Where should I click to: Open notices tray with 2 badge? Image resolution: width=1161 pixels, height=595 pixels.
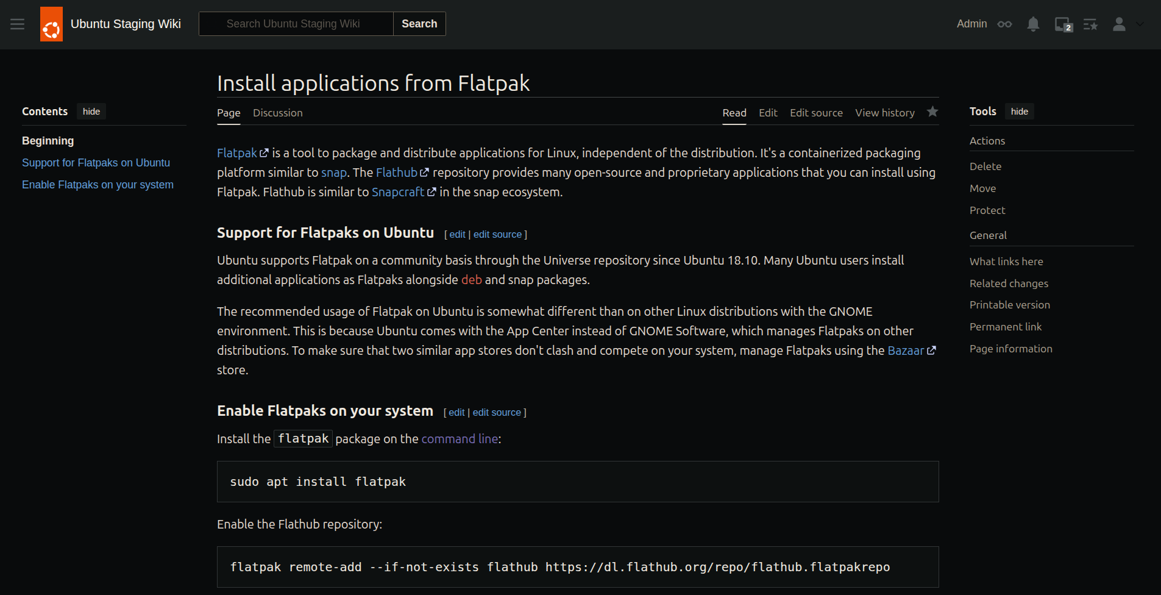1063,24
